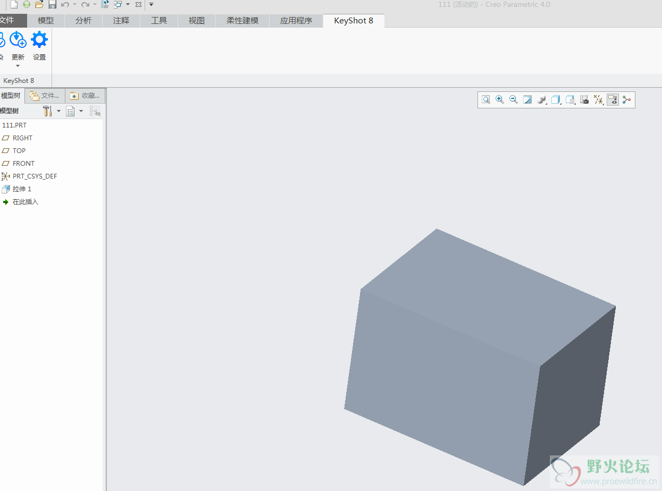Screen dimensions: 662x491
Task: Toggle the annotation display eye icon
Action: 613,99
